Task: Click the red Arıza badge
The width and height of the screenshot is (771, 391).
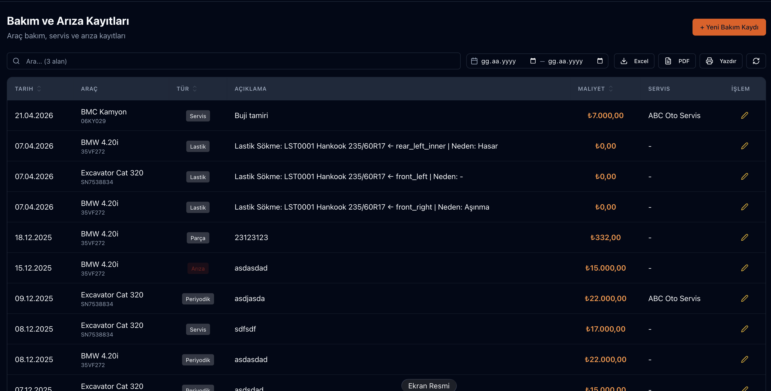Action: [x=198, y=268]
